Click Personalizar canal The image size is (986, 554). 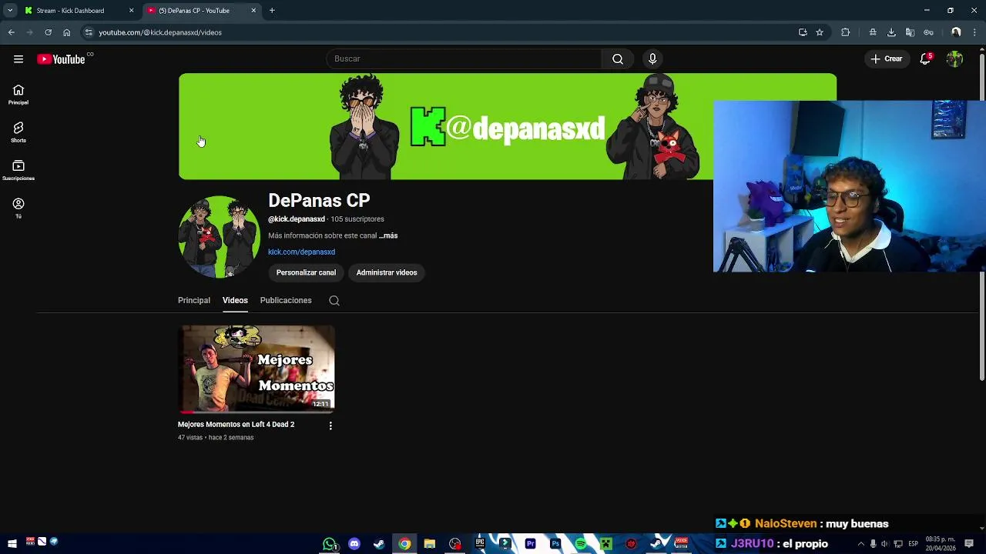point(306,273)
